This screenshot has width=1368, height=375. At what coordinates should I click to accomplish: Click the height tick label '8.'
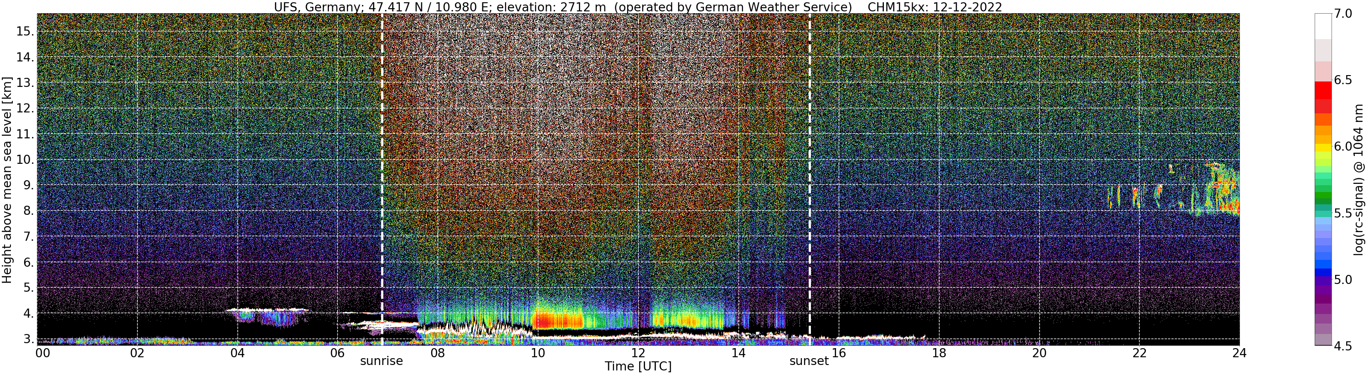pos(28,211)
